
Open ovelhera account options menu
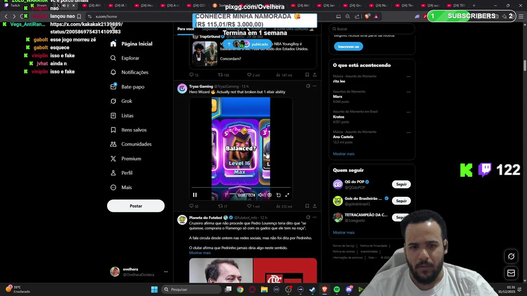coord(166,272)
